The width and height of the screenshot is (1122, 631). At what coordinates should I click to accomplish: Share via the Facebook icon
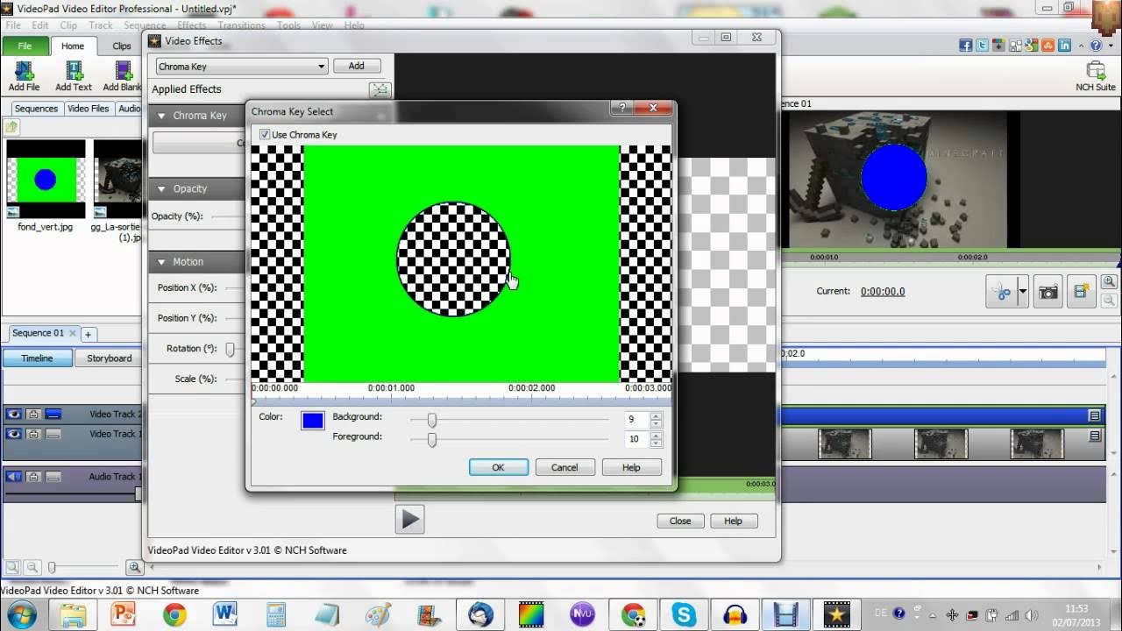click(966, 46)
